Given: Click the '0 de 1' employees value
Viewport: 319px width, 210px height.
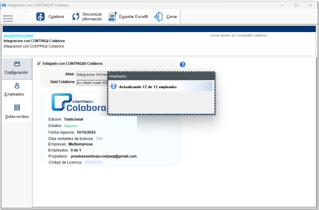Looking at the screenshot, I should [x=76, y=150].
